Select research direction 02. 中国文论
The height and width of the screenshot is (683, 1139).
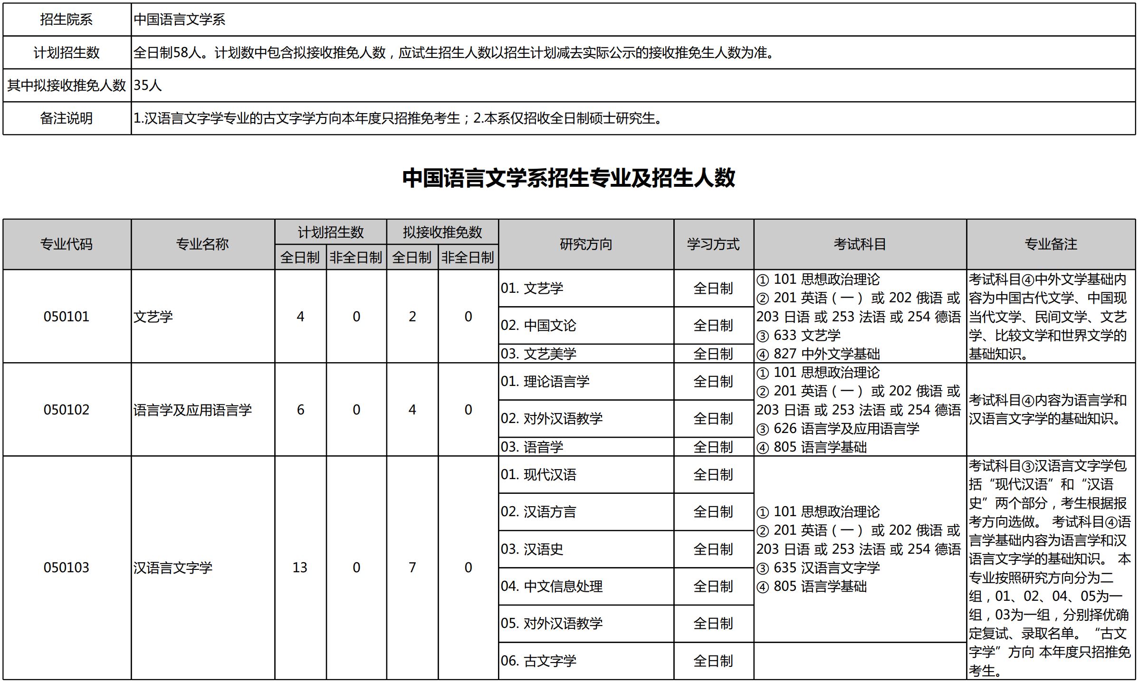tap(538, 326)
